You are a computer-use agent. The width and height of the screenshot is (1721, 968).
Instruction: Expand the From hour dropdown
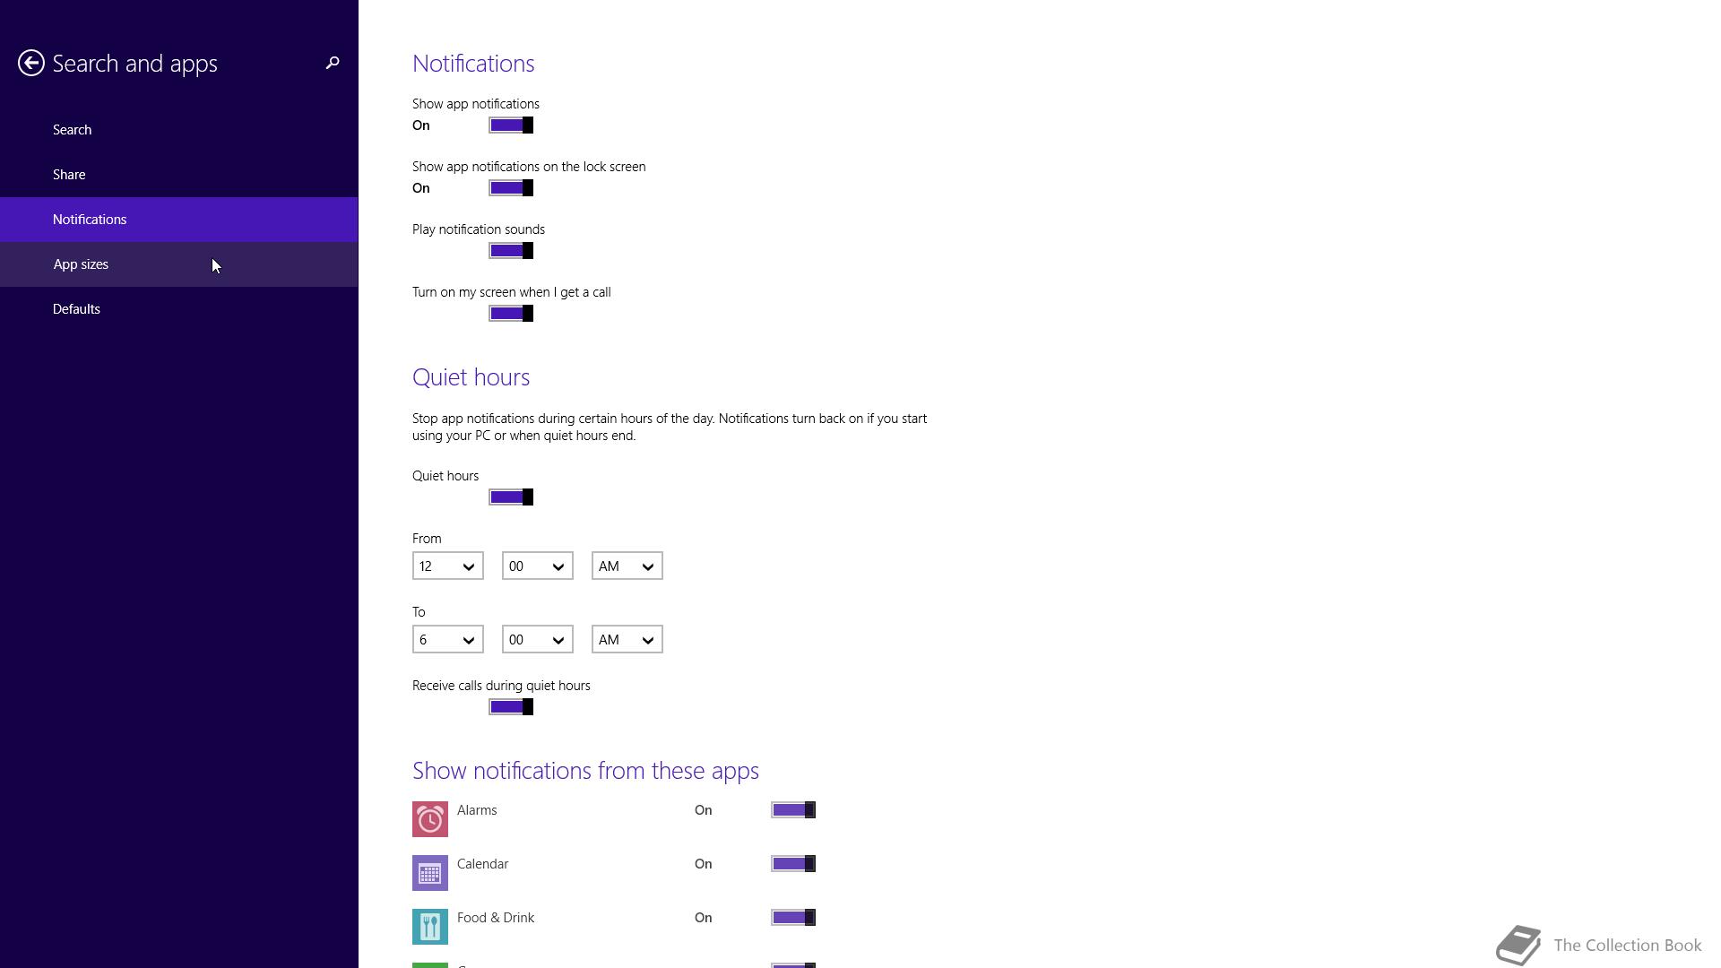point(448,566)
